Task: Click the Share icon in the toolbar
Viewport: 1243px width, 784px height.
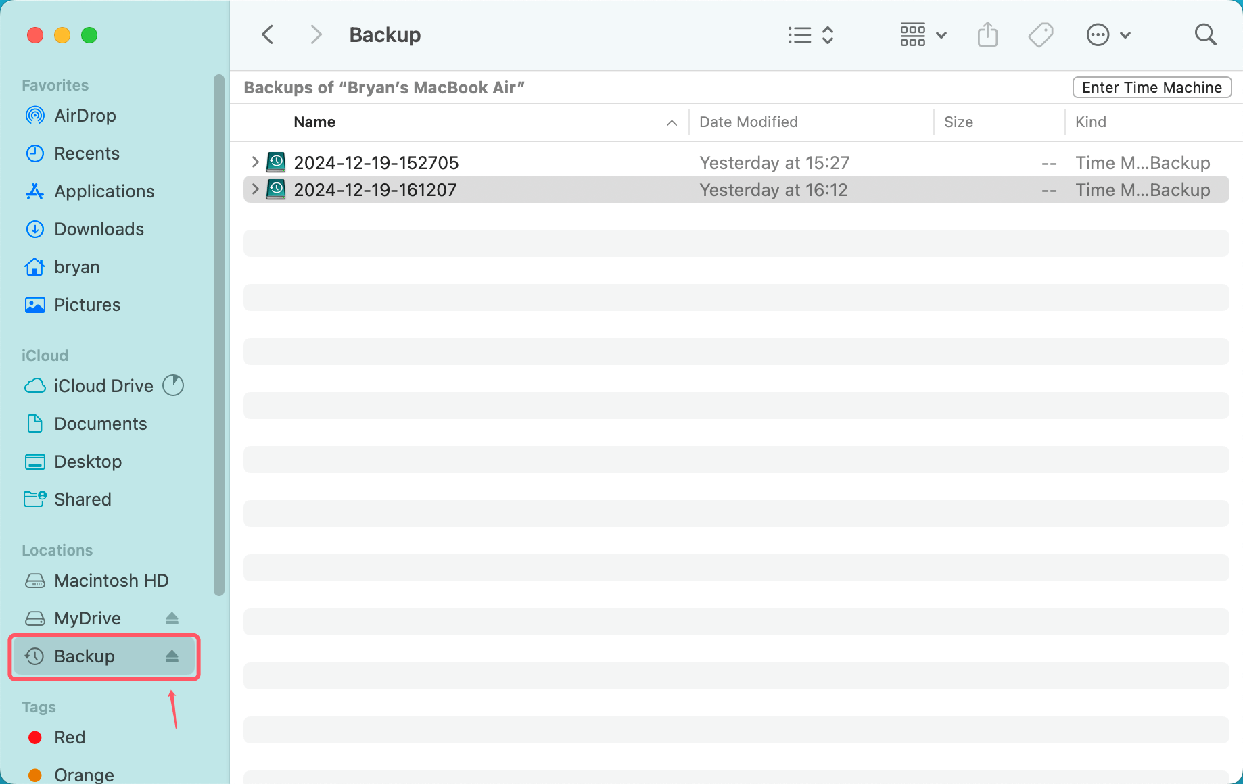Action: (987, 34)
